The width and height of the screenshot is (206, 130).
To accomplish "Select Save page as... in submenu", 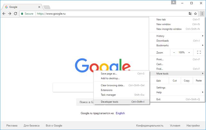I will click(x=121, y=74).
